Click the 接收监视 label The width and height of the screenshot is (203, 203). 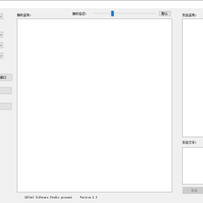click(x=24, y=15)
